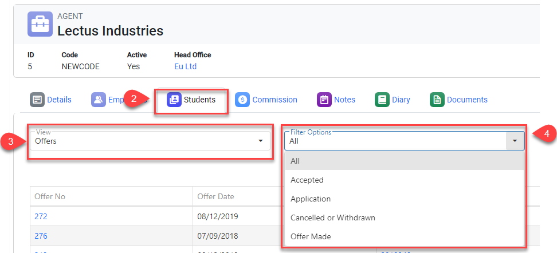Collapse the Filter Options dropdown arrow
This screenshot has height=253, width=557.
point(515,141)
